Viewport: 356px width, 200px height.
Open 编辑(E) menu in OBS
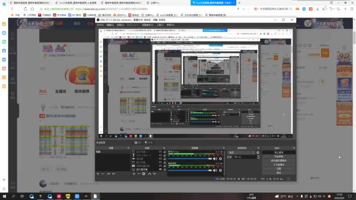point(110,25)
